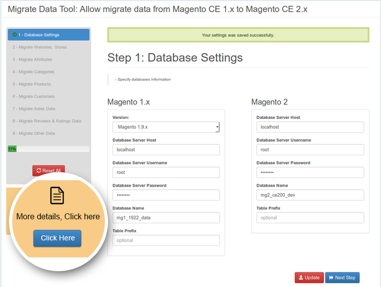Click the green checkmark icon on Database Settings
Viewport: 381px width, 287px height.
point(15,35)
